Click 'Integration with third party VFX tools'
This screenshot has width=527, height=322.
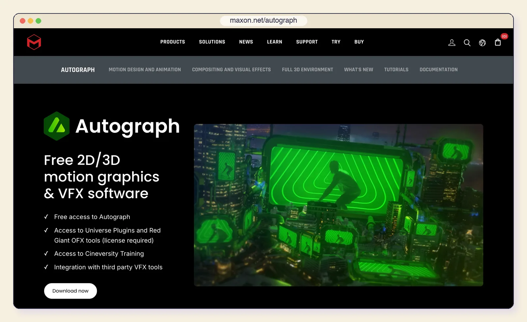[108, 267]
